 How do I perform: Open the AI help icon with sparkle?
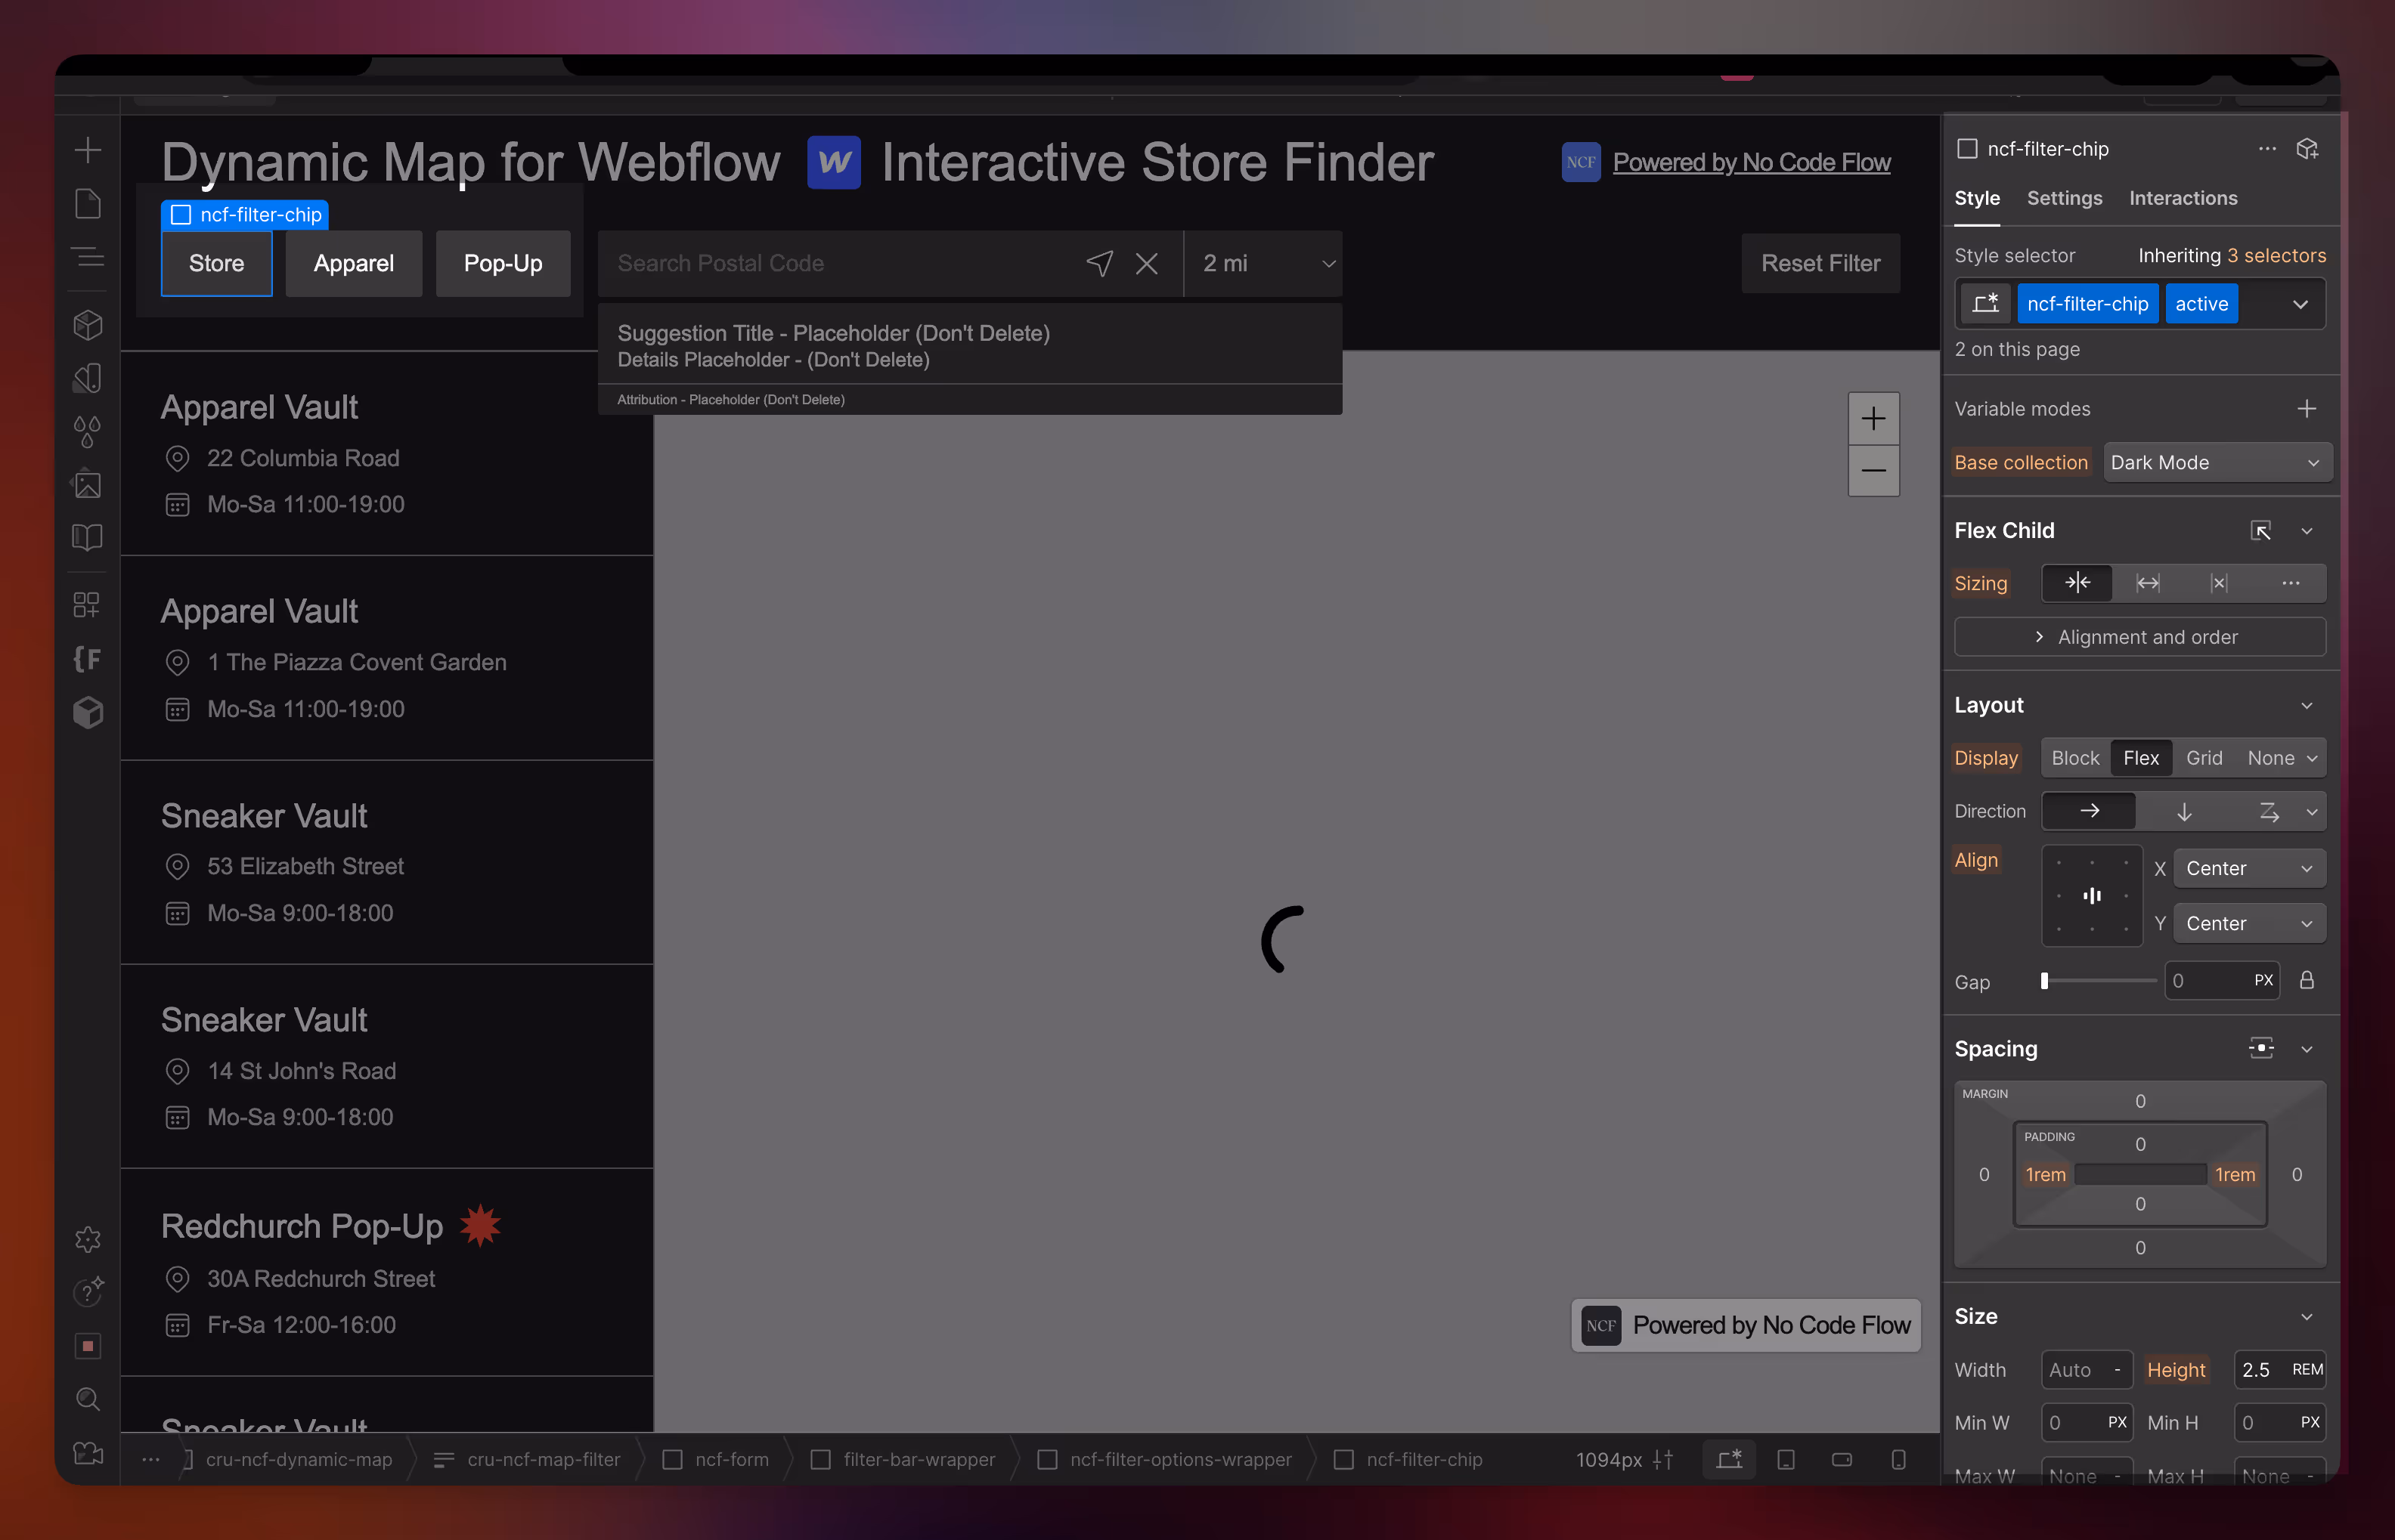(x=88, y=1292)
